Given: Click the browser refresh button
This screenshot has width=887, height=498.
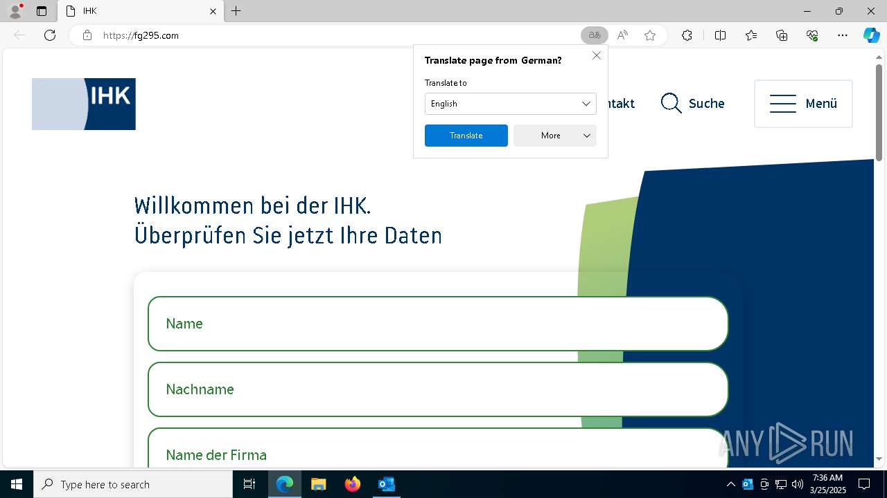Looking at the screenshot, I should pyautogui.click(x=50, y=35).
